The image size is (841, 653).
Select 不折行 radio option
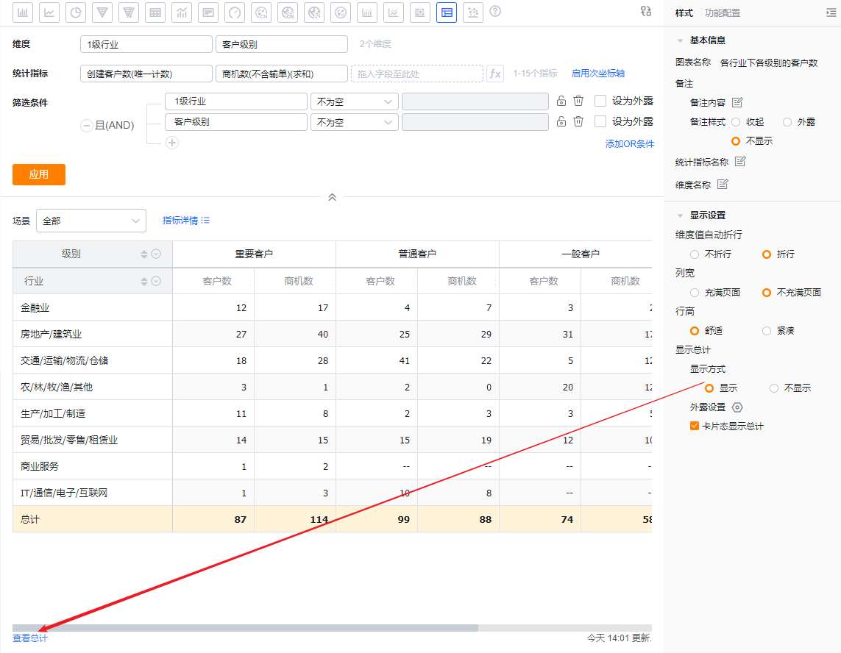(x=695, y=254)
